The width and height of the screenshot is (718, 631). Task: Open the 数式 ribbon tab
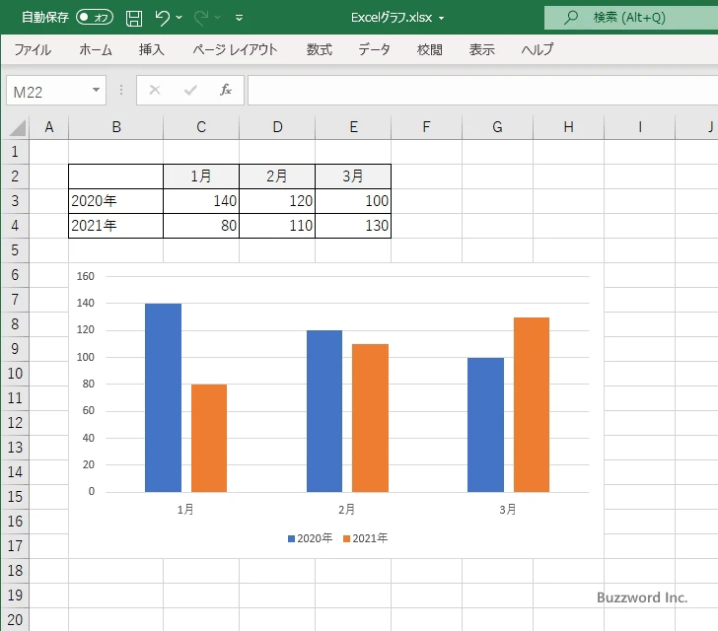coord(320,49)
